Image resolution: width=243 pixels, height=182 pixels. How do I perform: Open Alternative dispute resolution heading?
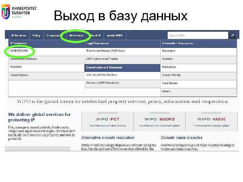point(108,138)
